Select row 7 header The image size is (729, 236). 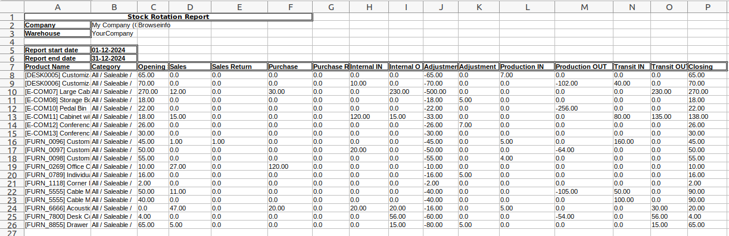(12, 67)
